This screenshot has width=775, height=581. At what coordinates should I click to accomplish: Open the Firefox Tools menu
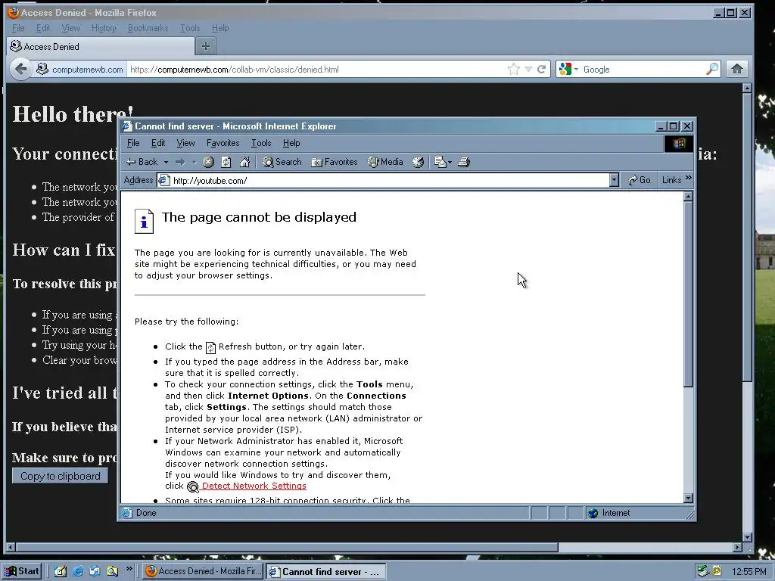coord(190,28)
